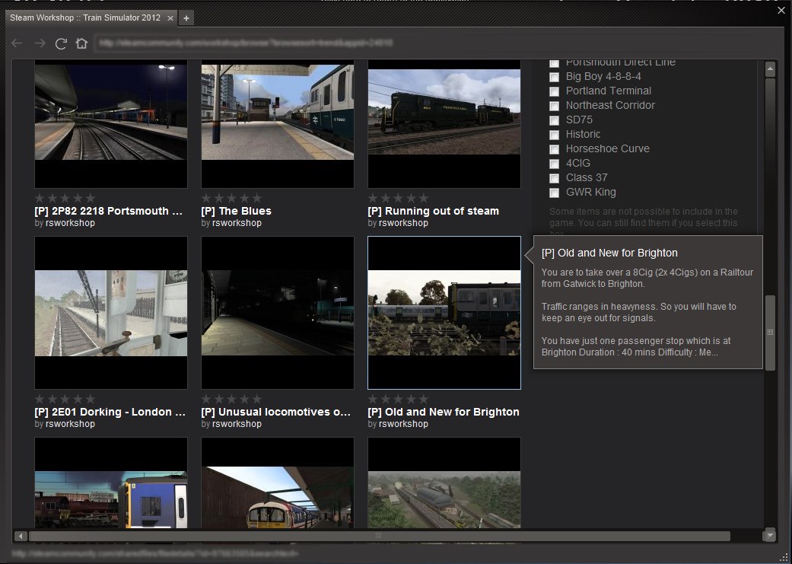This screenshot has height=564, width=792.
Task: Click the Old and New for Brighton thumbnail
Action: click(x=444, y=313)
